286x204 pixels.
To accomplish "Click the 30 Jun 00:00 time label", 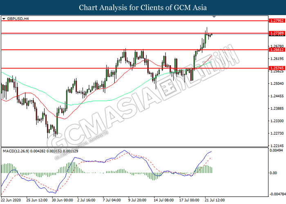I will tap(63, 200).
